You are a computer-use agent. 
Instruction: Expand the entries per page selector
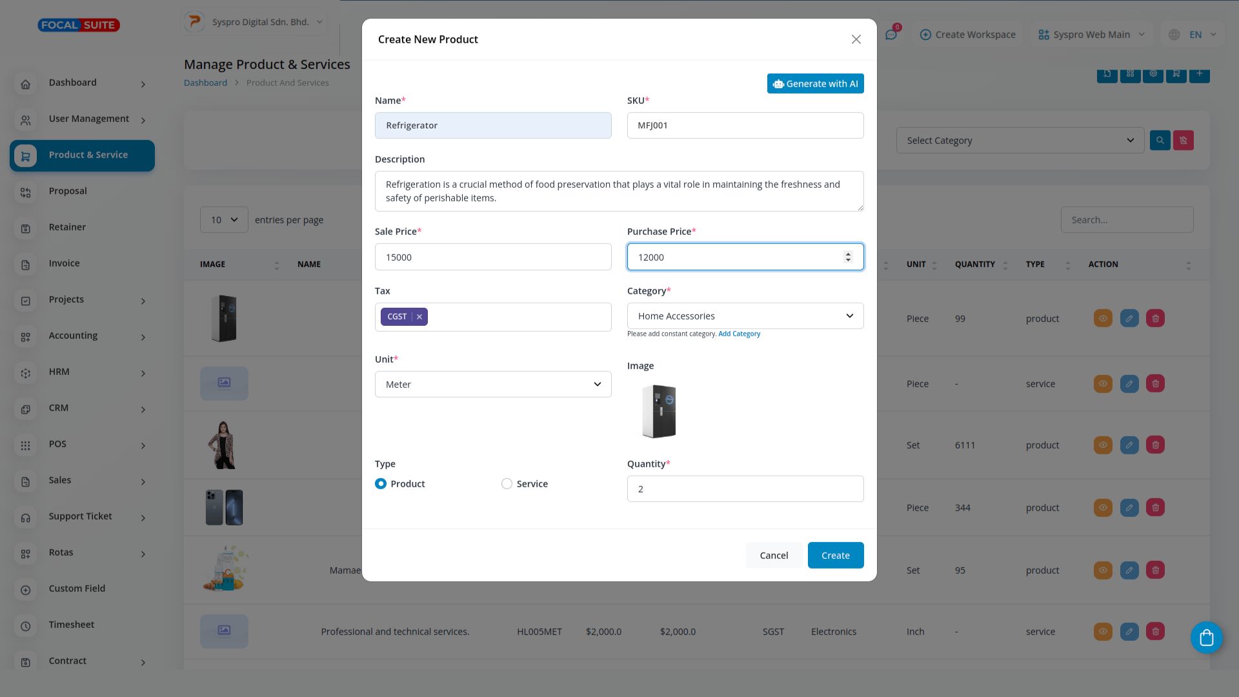[x=224, y=220]
